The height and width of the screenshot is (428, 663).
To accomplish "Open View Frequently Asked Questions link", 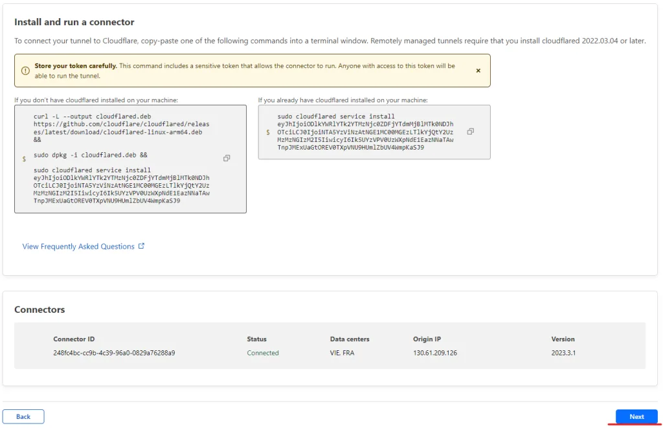I will point(78,247).
